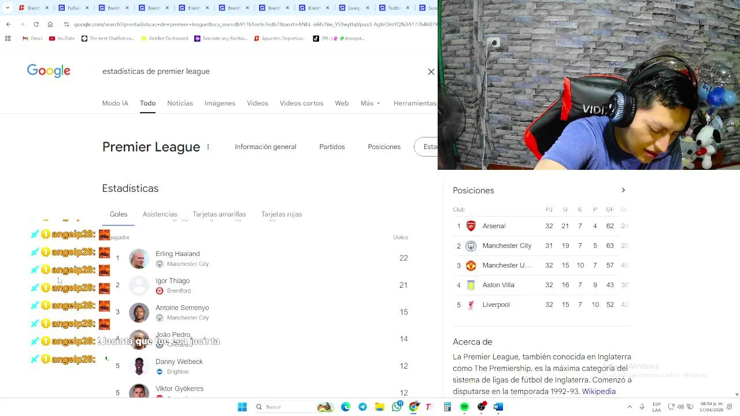Open the tab search dropdown
Viewport: 740px width, 416px height.
pos(7,8)
